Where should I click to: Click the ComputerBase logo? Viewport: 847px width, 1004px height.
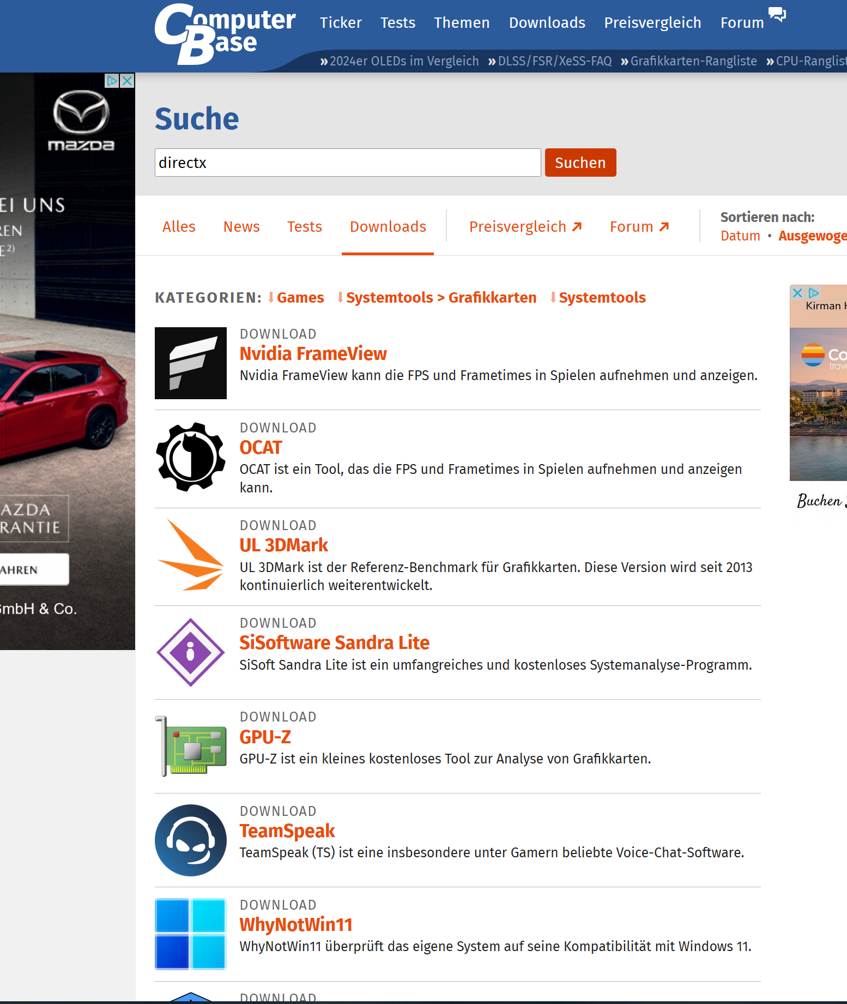(225, 34)
